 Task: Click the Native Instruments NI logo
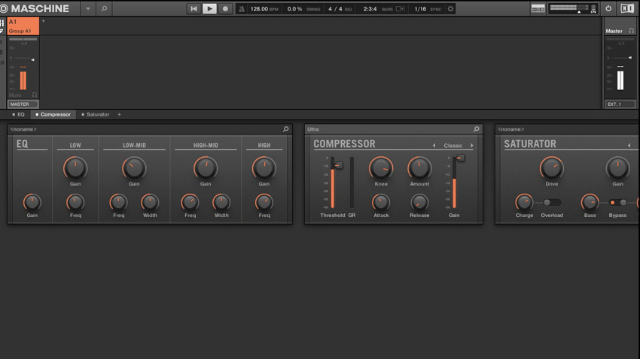pos(627,8)
